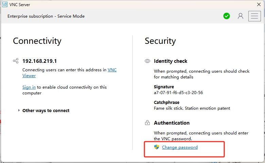Click the Enterprise subscription - Service Mode label
Viewport: 265px width, 163px height.
point(46,16)
